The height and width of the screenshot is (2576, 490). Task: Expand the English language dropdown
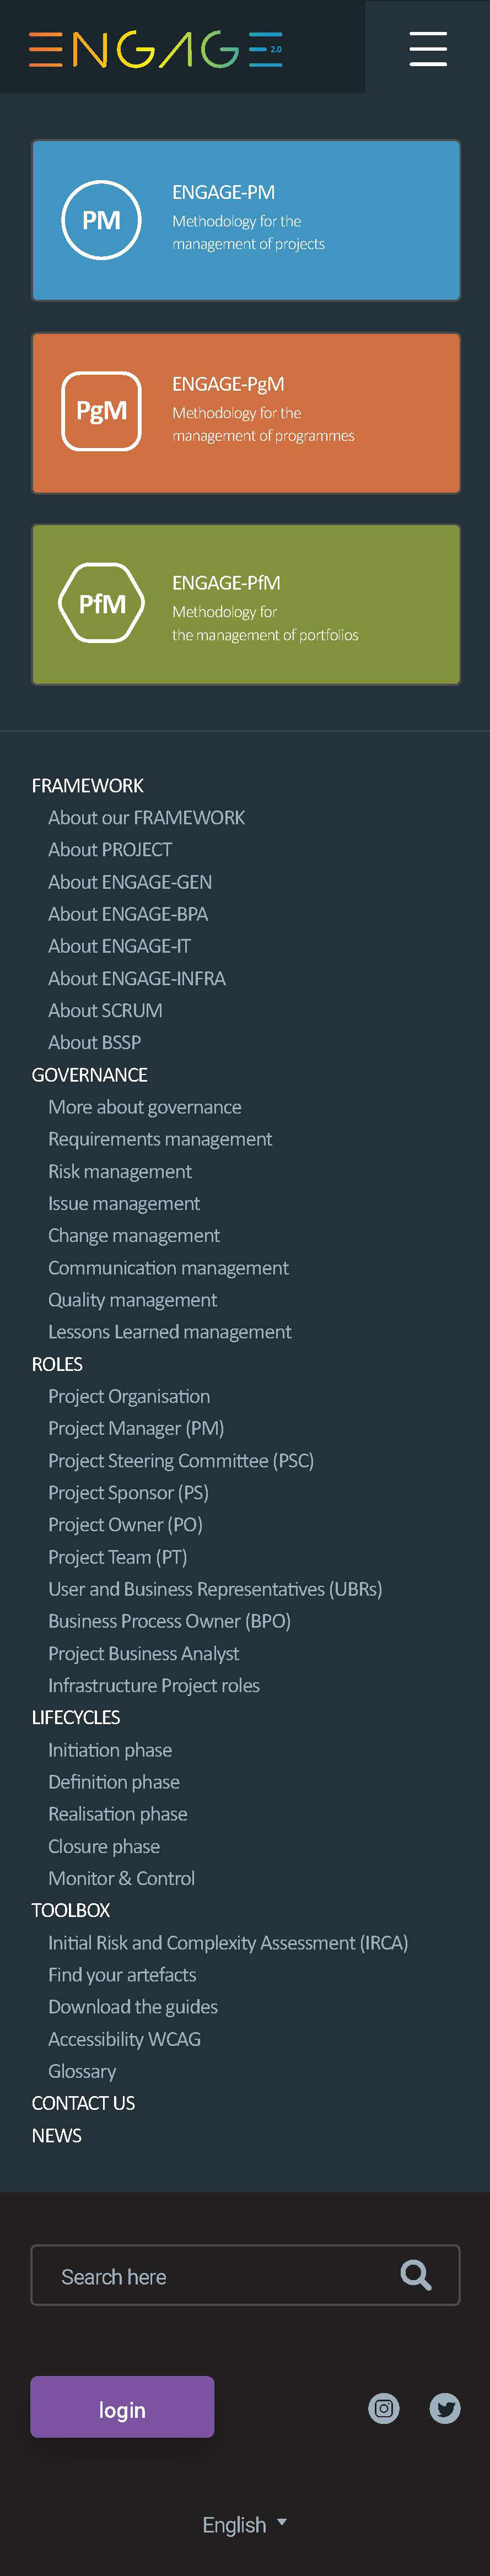[244, 2524]
